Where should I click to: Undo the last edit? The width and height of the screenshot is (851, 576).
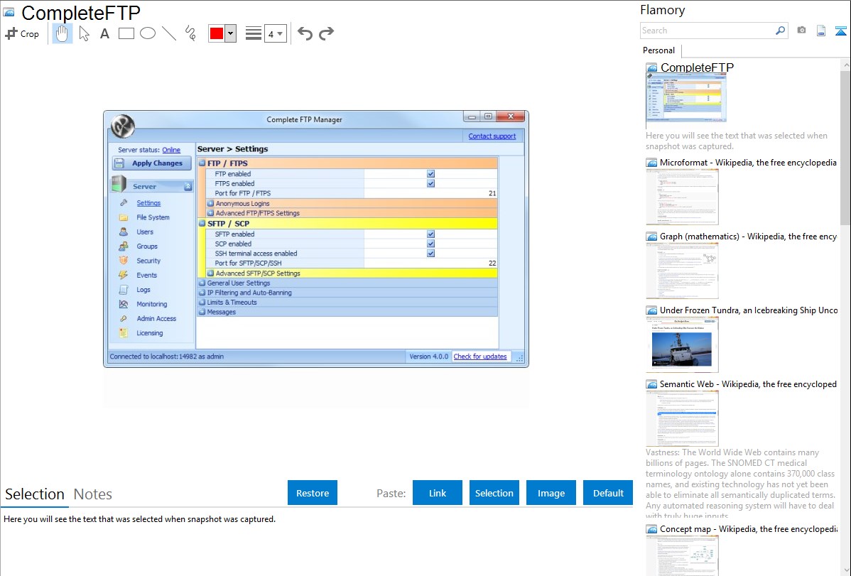point(305,33)
